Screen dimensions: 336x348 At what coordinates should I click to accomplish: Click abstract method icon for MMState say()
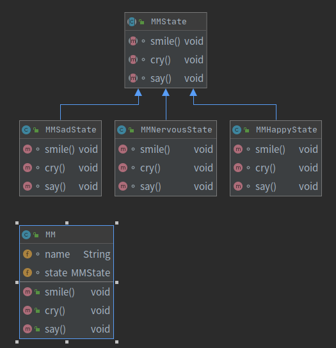click(133, 78)
